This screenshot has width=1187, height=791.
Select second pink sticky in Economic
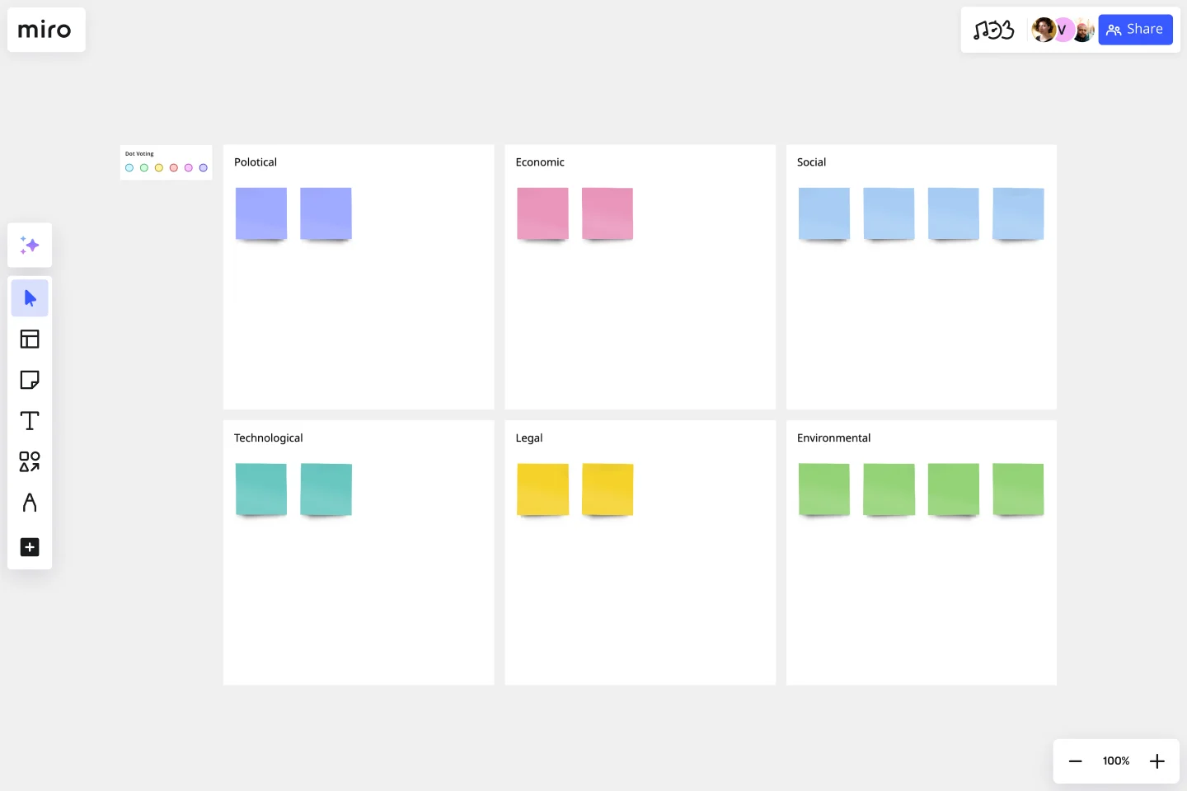[x=608, y=213]
